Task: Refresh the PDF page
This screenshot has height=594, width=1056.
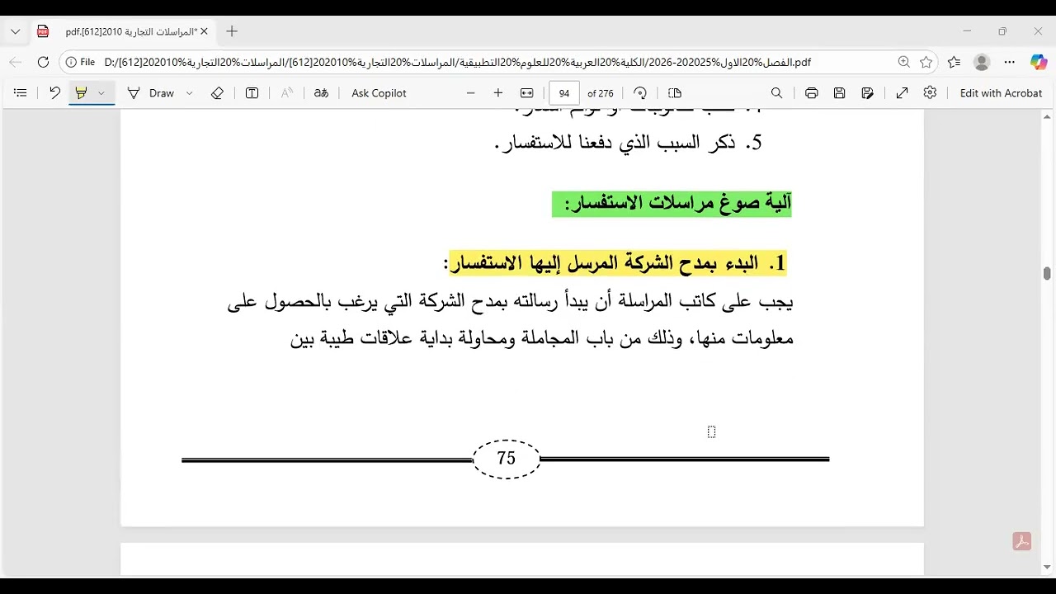Action: pos(43,62)
